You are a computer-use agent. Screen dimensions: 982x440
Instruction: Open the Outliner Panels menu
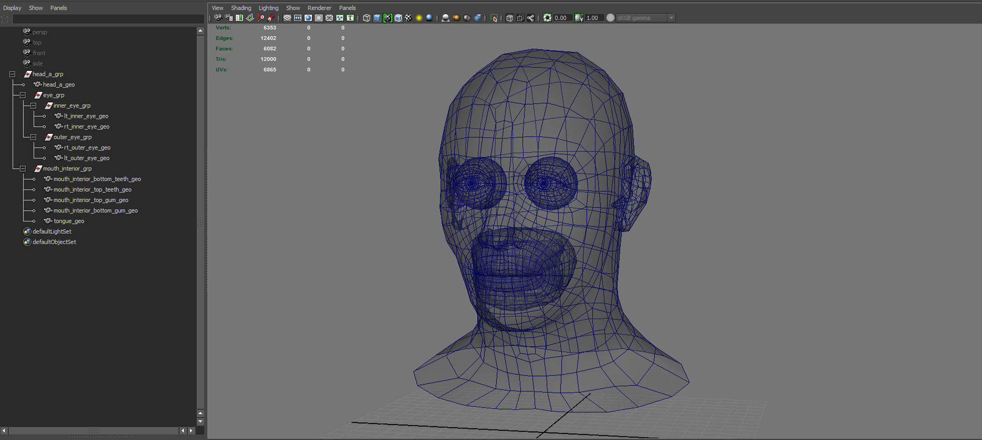click(x=58, y=8)
